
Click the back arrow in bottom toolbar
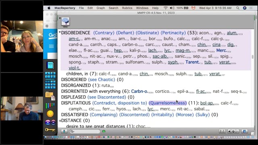pyautogui.click(x=229, y=131)
